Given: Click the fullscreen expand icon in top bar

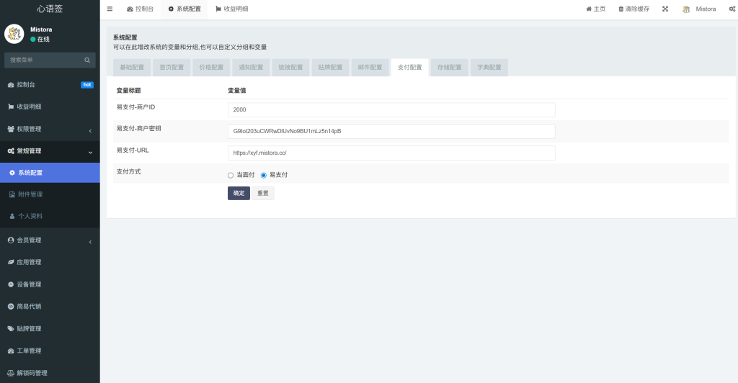Looking at the screenshot, I should click(665, 9).
